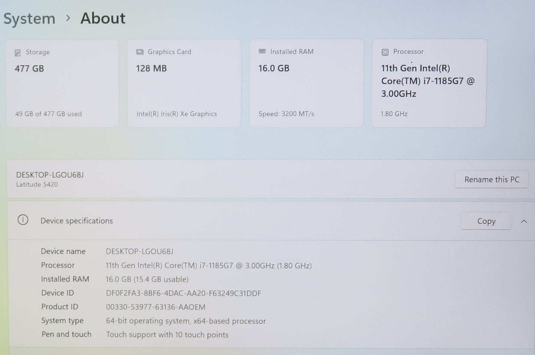This screenshot has height=355, width=535.
Task: Click the Graphics Card monitor icon
Action: 140,52
